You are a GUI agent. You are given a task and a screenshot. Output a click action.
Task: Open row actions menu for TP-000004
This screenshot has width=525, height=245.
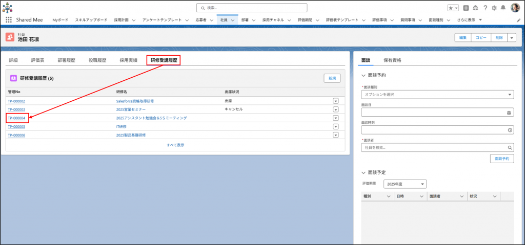(x=336, y=118)
